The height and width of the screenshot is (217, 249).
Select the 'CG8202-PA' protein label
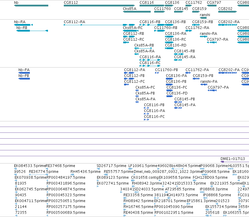click(229, 70)
